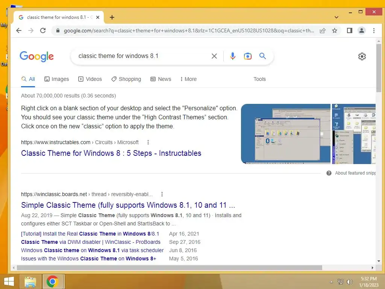Reload the current page
Image resolution: width=385 pixels, height=289 pixels.
43,30
